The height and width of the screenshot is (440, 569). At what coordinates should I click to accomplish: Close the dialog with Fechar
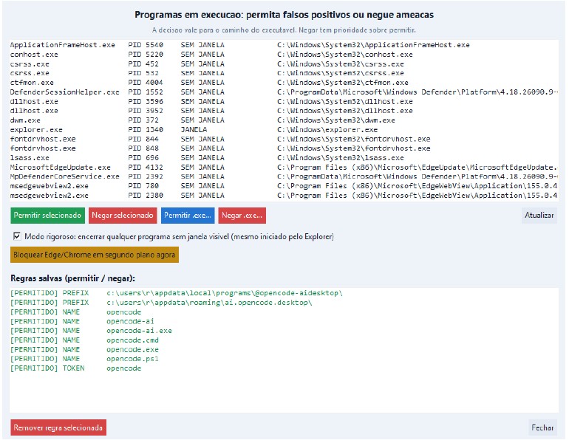pos(542,427)
